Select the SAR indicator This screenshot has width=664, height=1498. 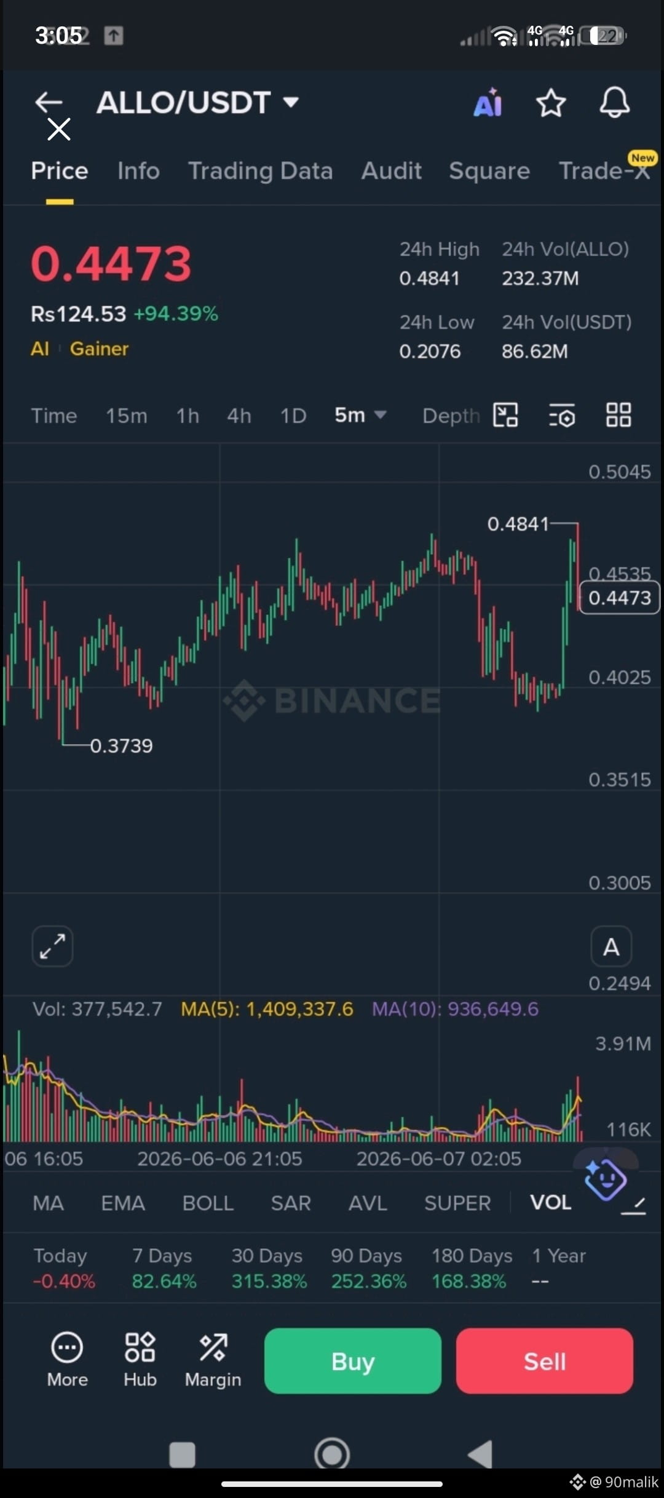(291, 1203)
